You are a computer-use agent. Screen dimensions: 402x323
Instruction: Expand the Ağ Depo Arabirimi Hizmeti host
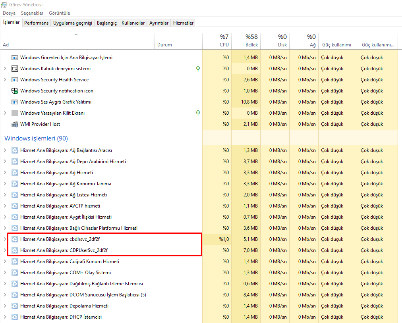pos(5,161)
